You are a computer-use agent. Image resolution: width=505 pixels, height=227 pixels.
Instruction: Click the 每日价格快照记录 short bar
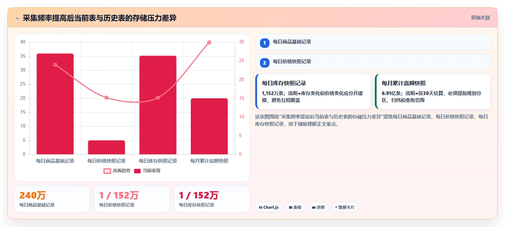click(106, 147)
